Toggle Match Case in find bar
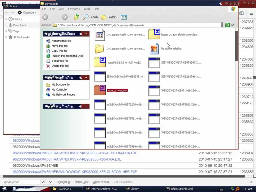Viewport: 256px width, 192px height. pos(81,182)
